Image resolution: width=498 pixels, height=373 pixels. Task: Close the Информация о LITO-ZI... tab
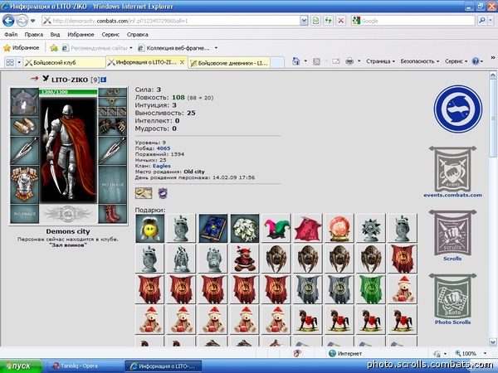coord(182,62)
